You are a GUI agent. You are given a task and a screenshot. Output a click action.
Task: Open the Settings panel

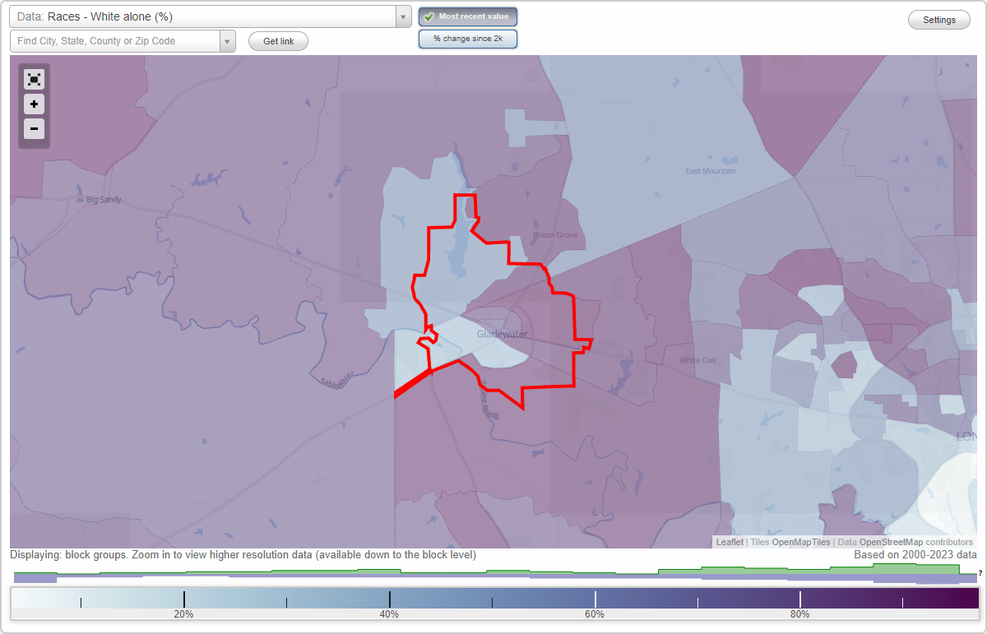coord(938,19)
